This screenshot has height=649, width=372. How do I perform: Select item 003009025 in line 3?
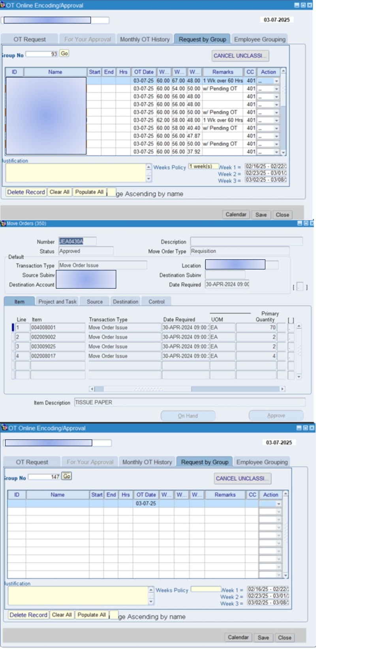(x=58, y=347)
